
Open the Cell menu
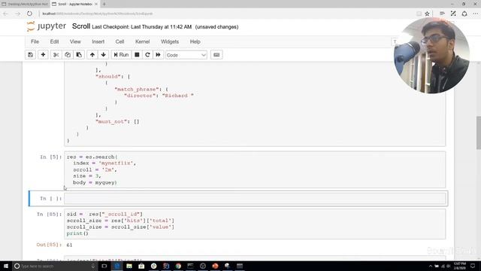click(119, 41)
